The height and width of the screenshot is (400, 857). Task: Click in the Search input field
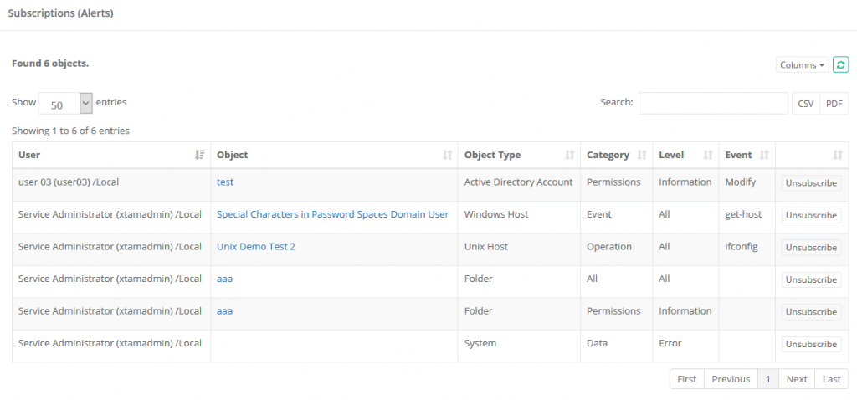[x=712, y=103]
